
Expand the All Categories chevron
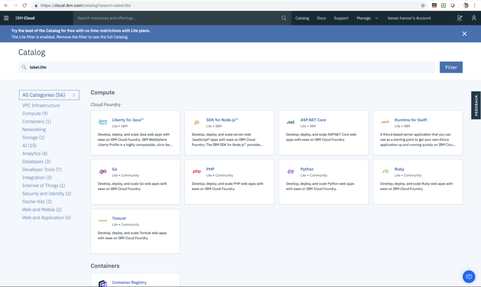(x=74, y=95)
